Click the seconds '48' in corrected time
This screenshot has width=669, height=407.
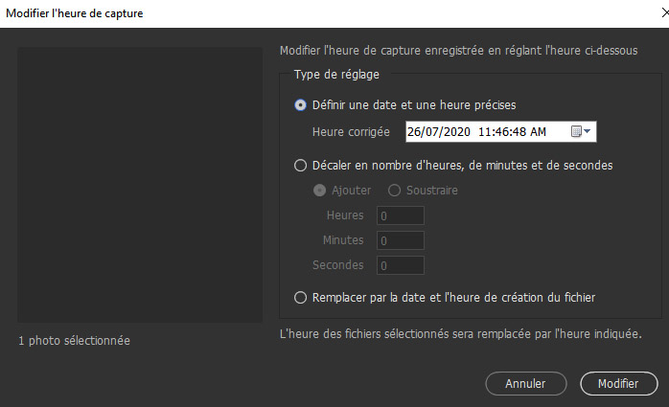[x=519, y=131]
